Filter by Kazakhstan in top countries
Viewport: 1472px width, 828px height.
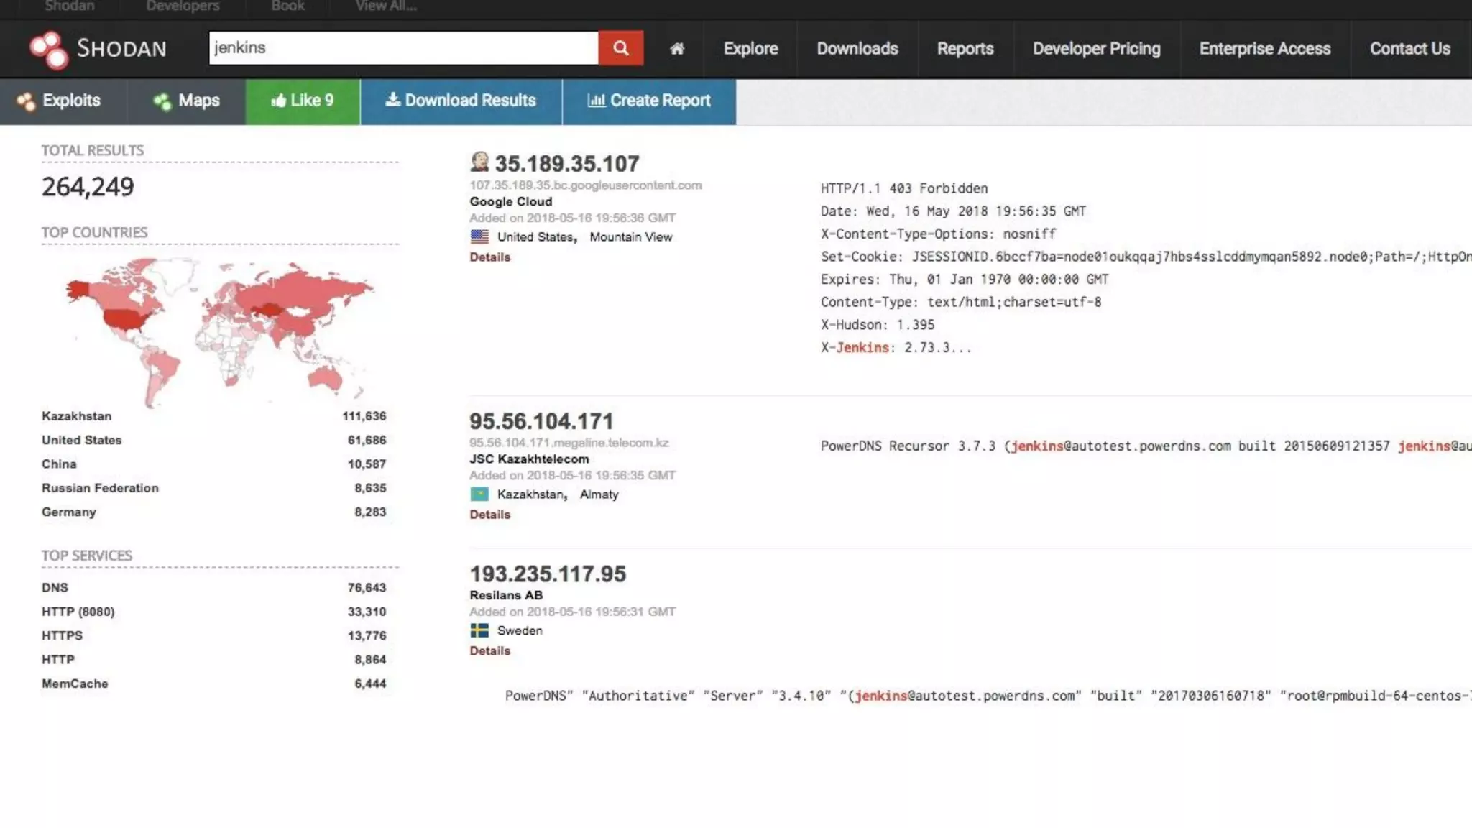point(77,416)
